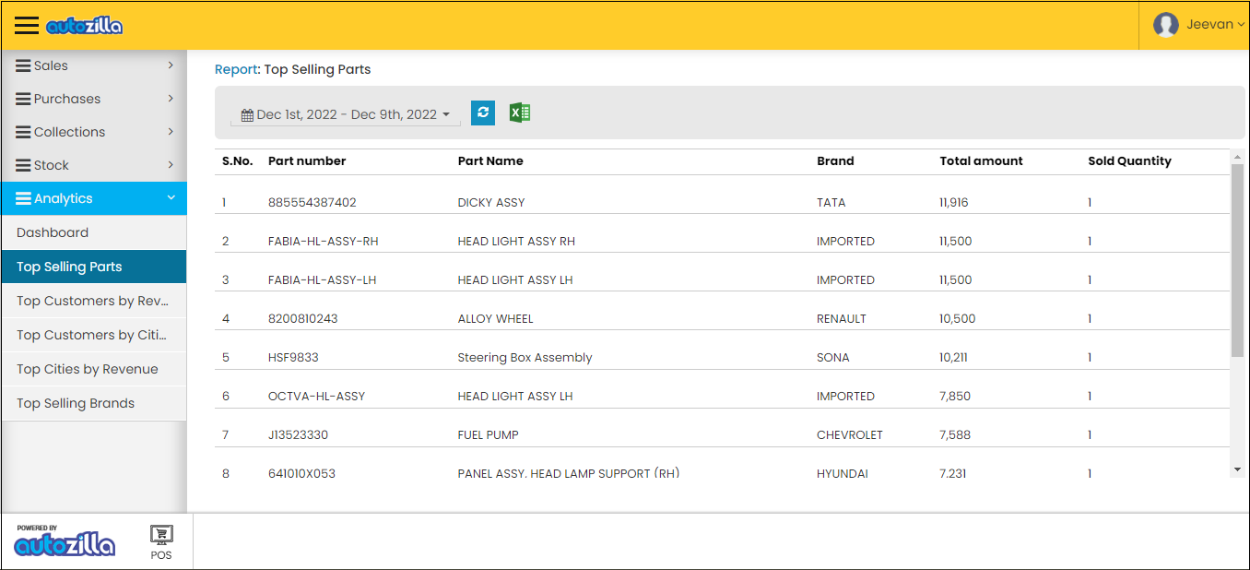Click the Powered by Autozilla footer logo

pyautogui.click(x=65, y=540)
